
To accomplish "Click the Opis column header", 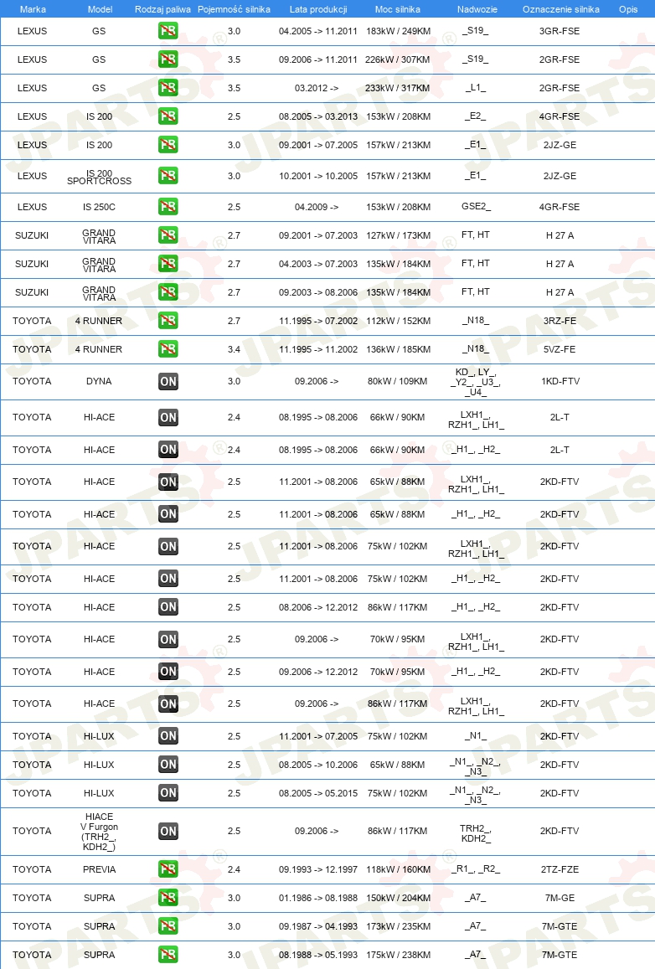I will 628,9.
